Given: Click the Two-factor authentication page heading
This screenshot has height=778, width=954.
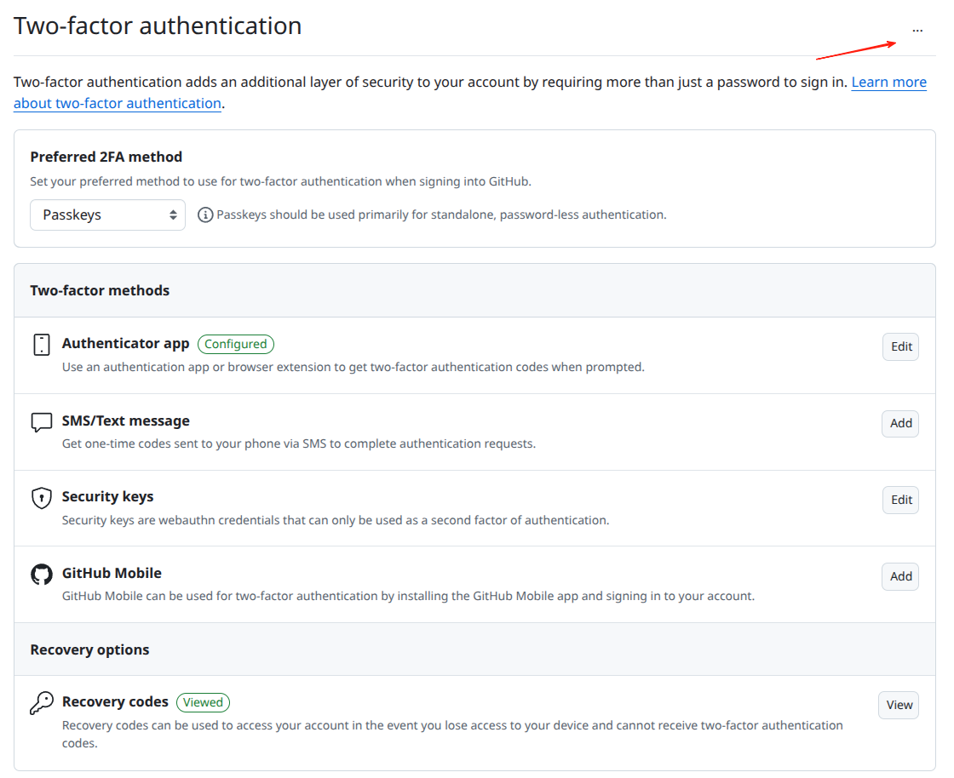Looking at the screenshot, I should point(158,26).
